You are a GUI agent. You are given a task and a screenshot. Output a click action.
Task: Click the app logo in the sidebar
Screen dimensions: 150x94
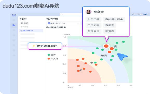(x=14, y=15)
